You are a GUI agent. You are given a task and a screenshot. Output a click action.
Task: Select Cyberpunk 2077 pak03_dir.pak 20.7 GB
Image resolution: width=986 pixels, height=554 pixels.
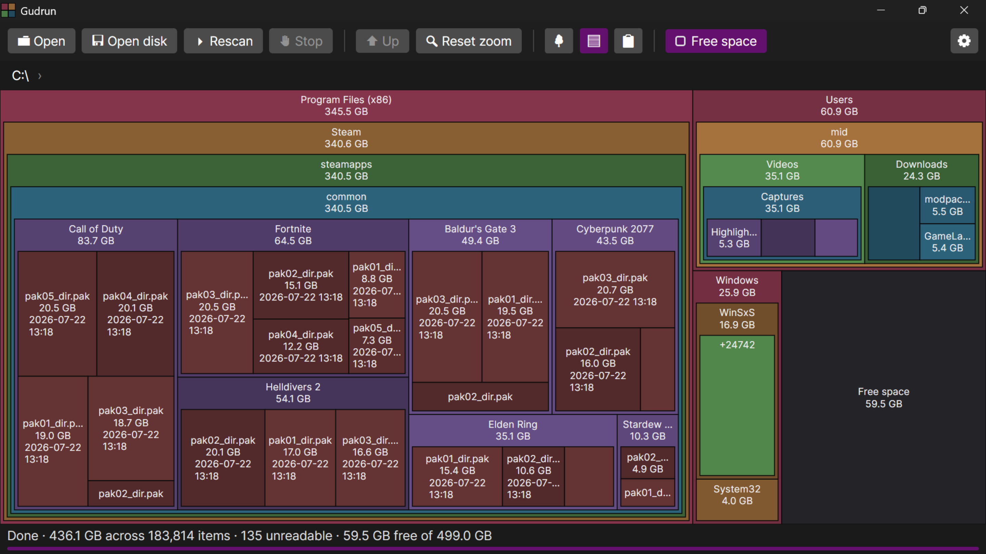(x=615, y=289)
